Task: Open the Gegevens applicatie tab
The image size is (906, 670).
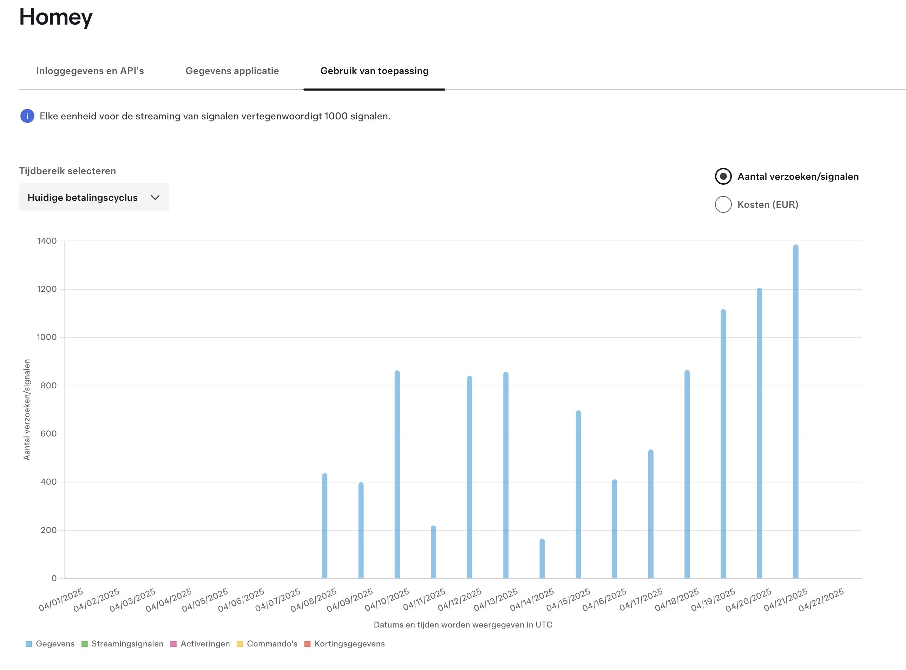Action: (x=232, y=71)
